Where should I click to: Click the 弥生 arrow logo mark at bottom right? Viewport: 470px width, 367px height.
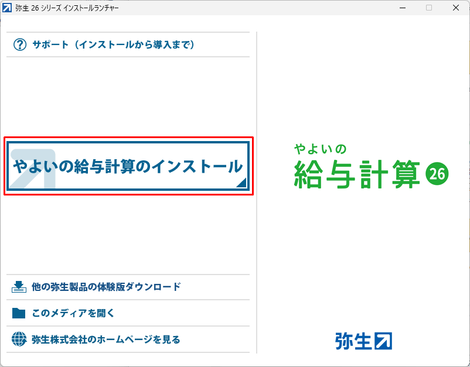[x=383, y=341]
